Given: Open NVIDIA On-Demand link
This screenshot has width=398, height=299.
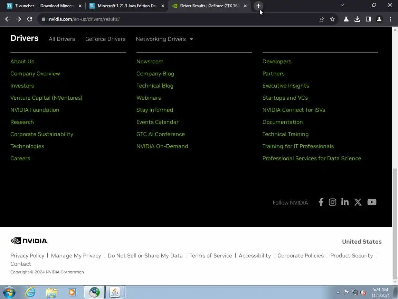Looking at the screenshot, I should [162, 146].
